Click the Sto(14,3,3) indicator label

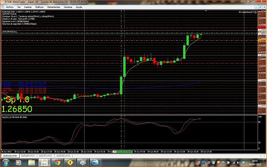(14, 117)
